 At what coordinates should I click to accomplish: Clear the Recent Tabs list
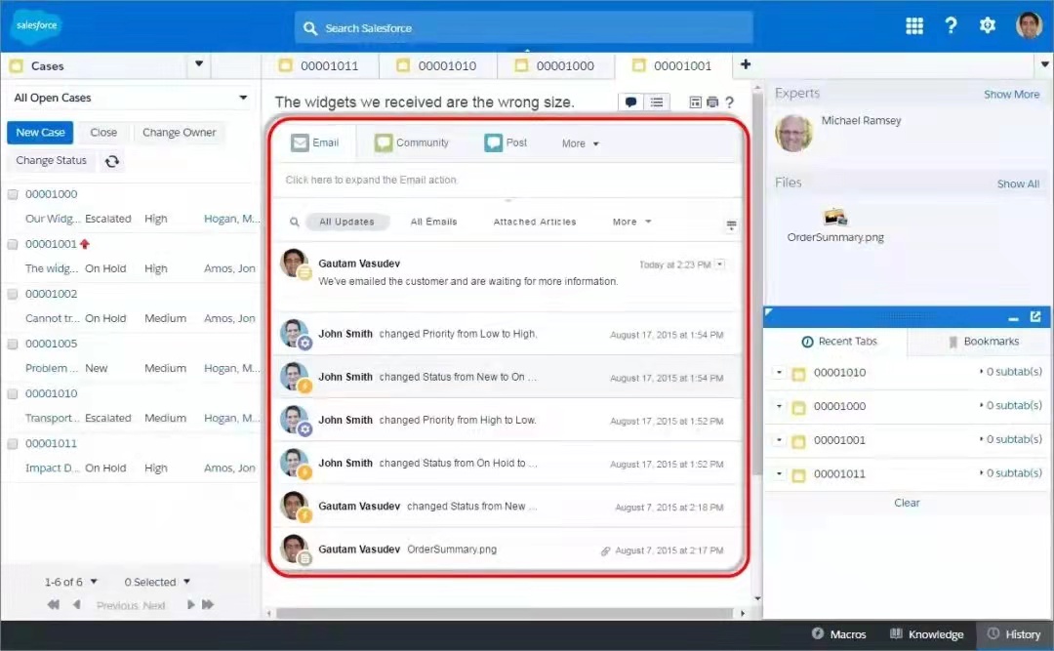click(906, 503)
